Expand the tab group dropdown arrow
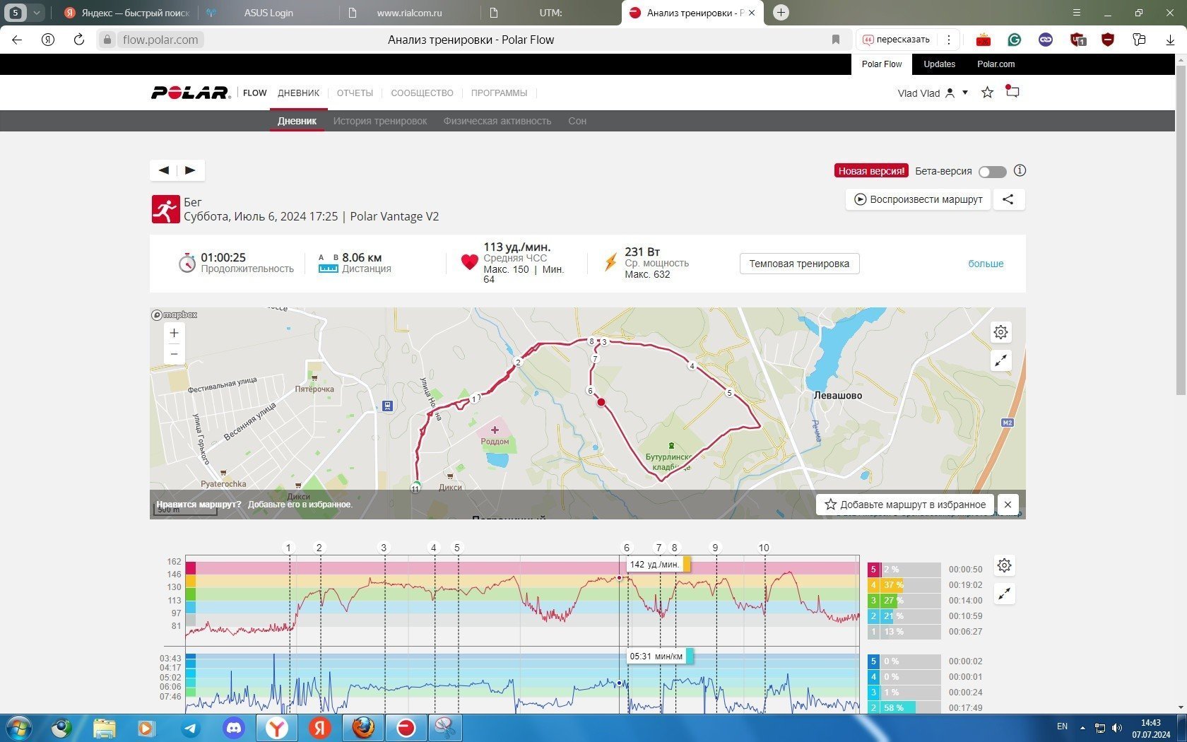The image size is (1187, 742). pyautogui.click(x=36, y=13)
